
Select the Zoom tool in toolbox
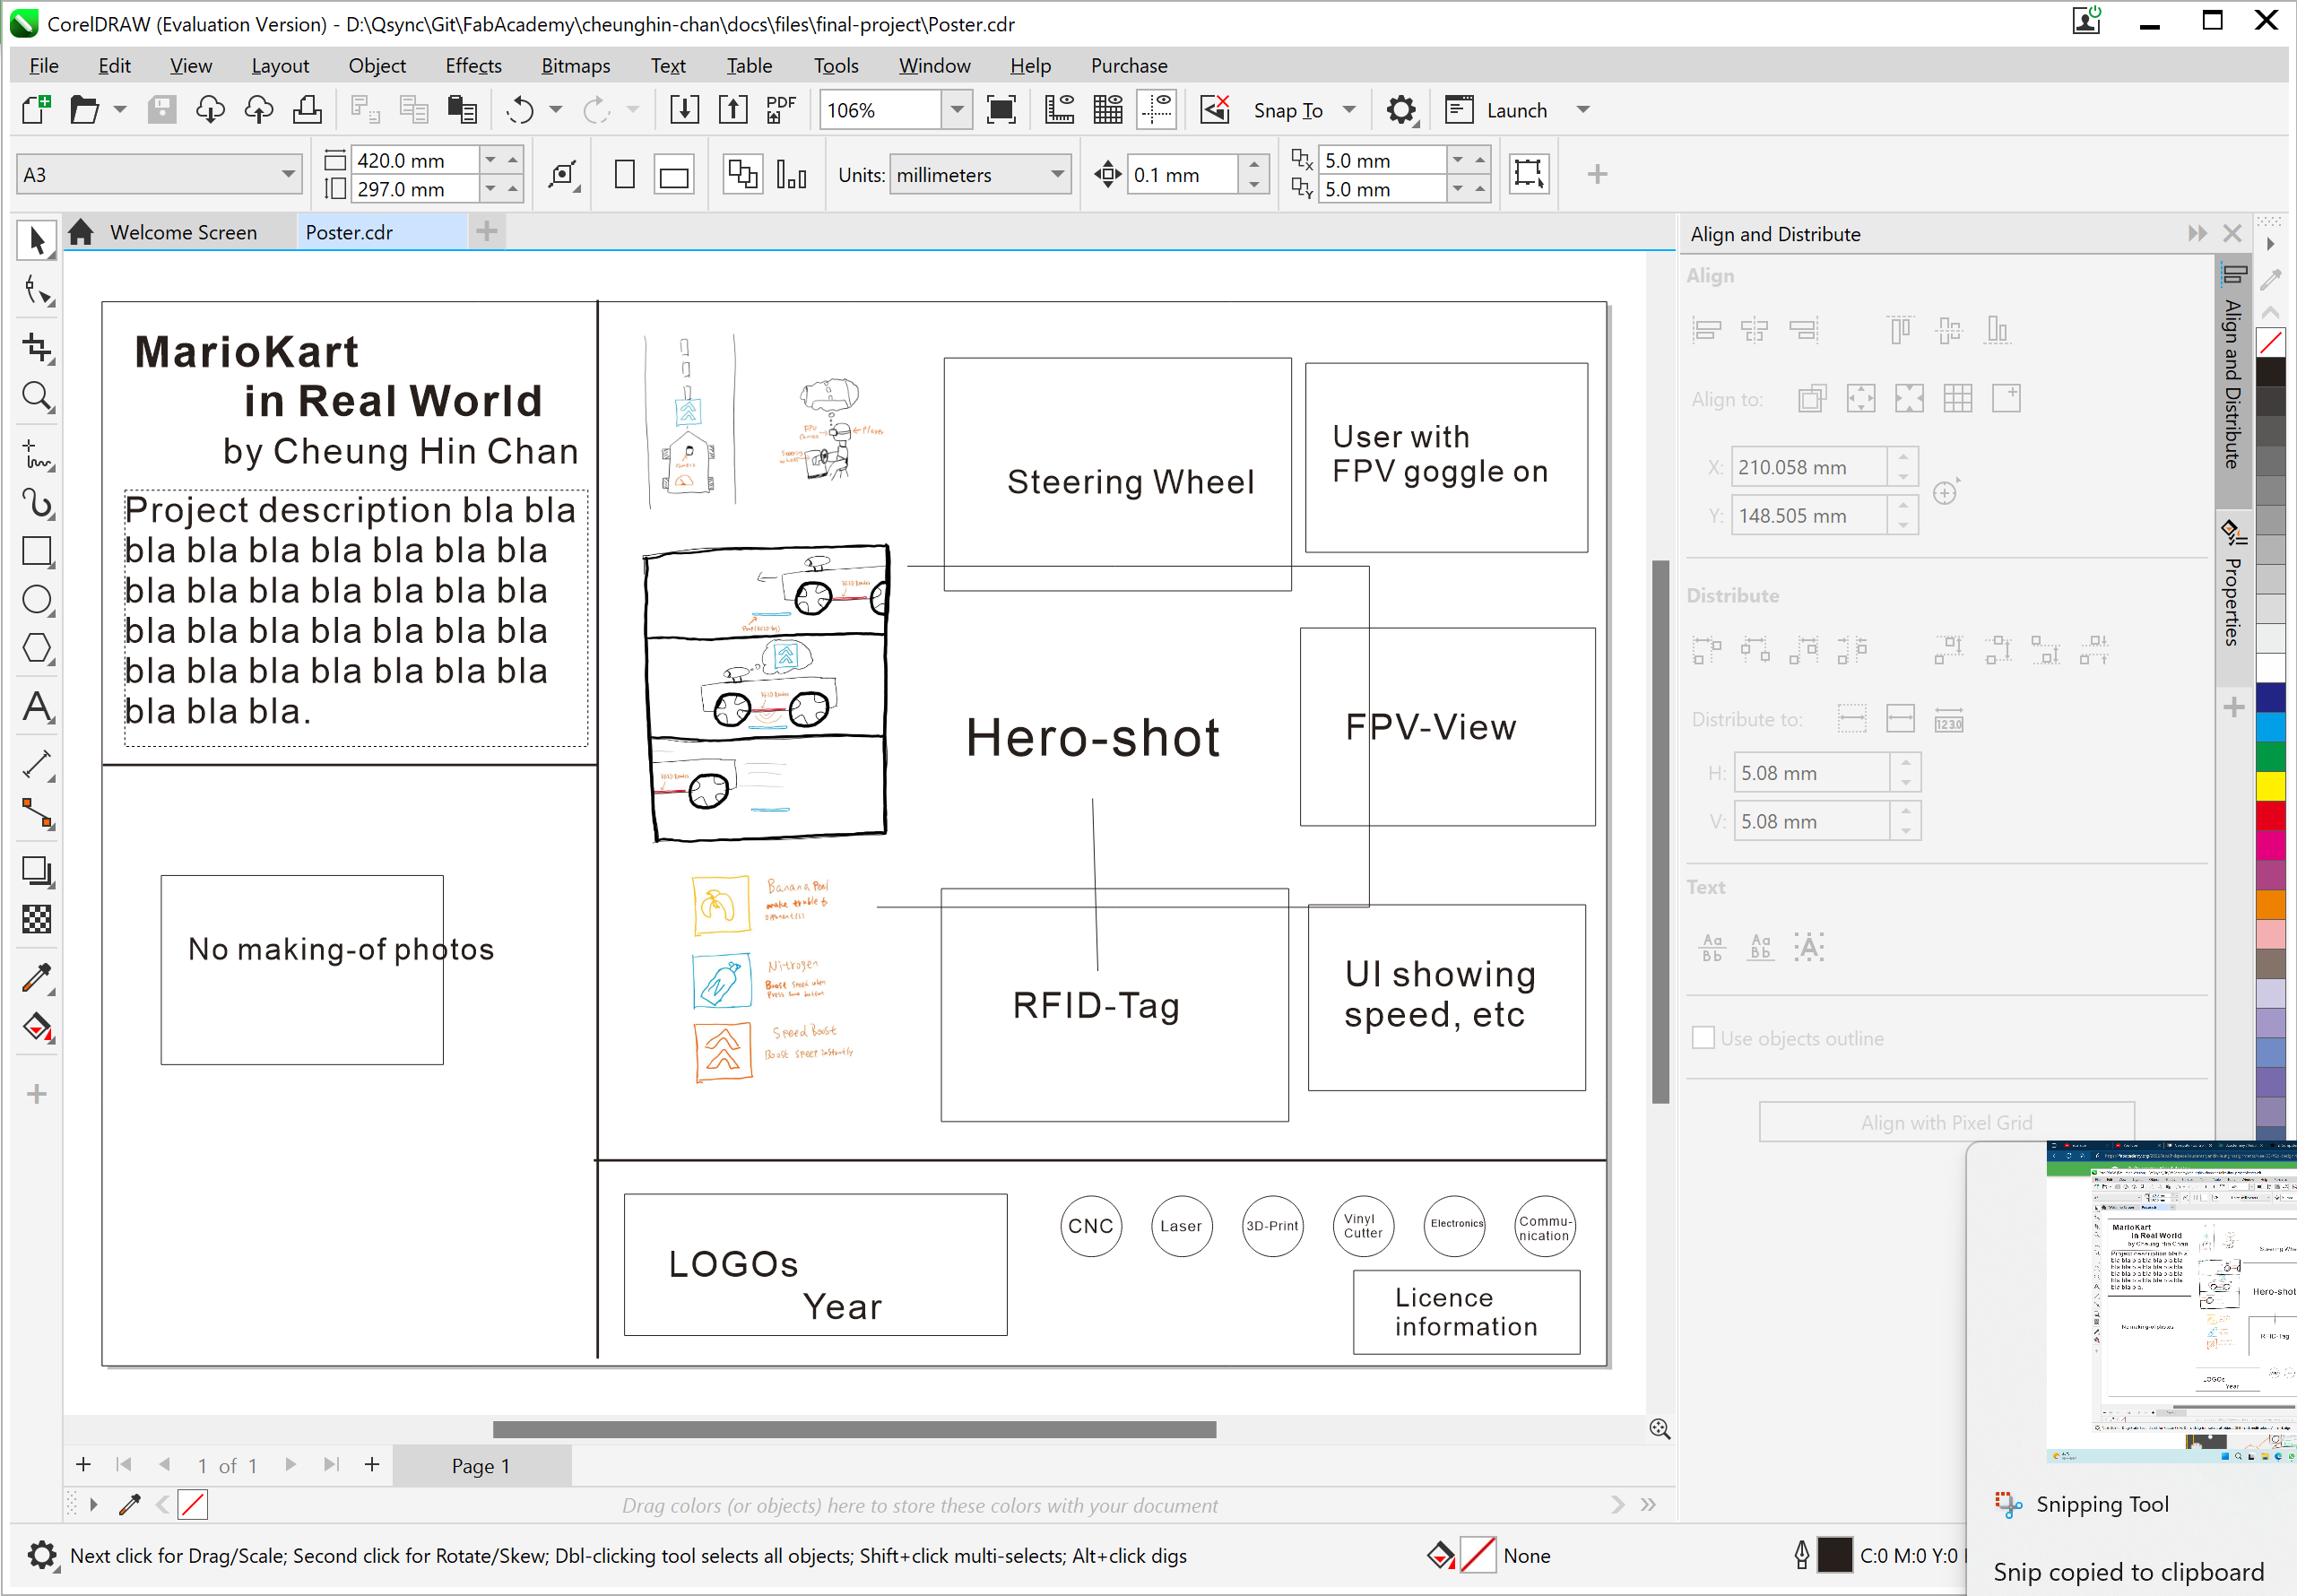click(37, 397)
